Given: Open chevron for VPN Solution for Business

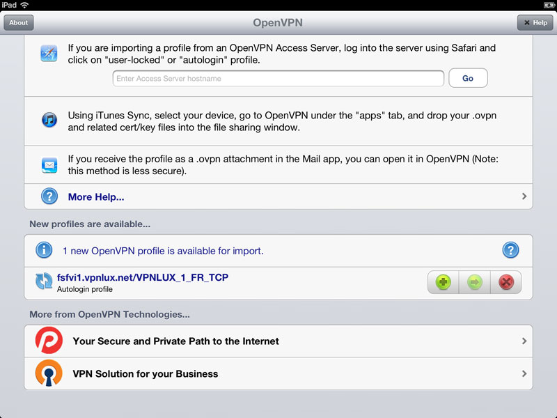Looking at the screenshot, I should click(x=524, y=373).
